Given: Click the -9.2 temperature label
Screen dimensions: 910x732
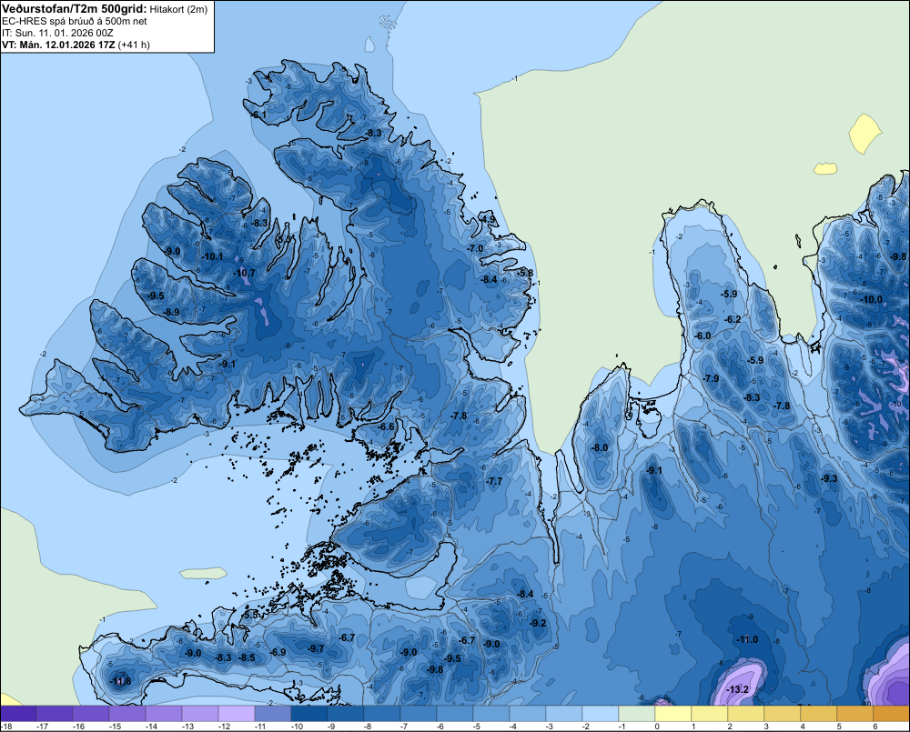Looking at the screenshot, I should click(x=539, y=622).
